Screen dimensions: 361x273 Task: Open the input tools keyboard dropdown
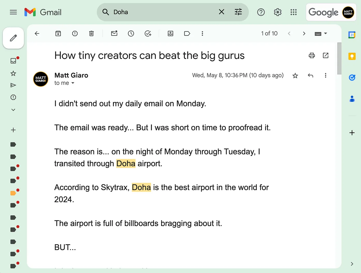tap(321, 34)
